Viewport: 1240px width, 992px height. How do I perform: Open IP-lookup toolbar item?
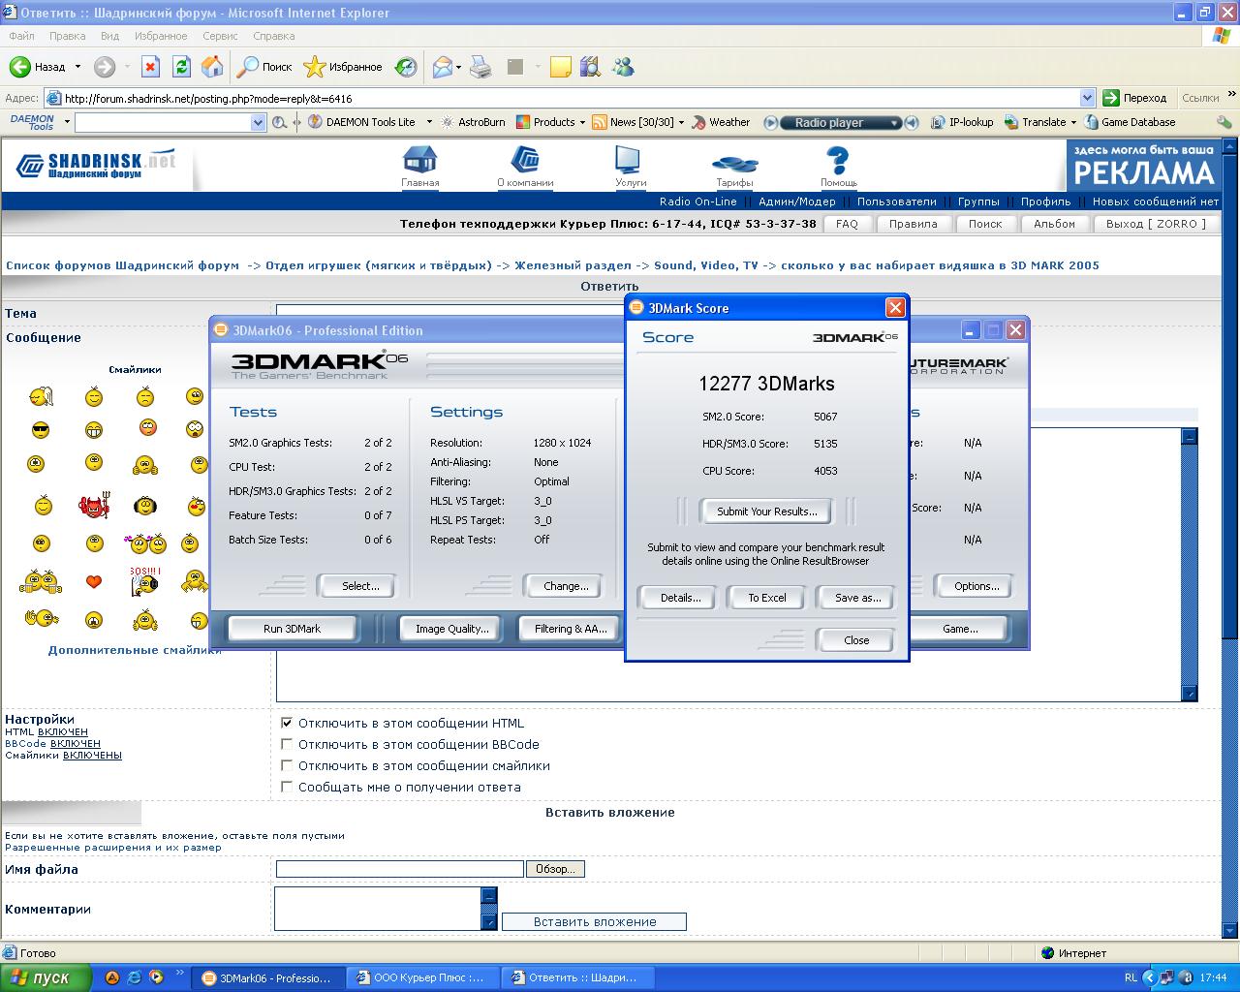click(x=962, y=122)
